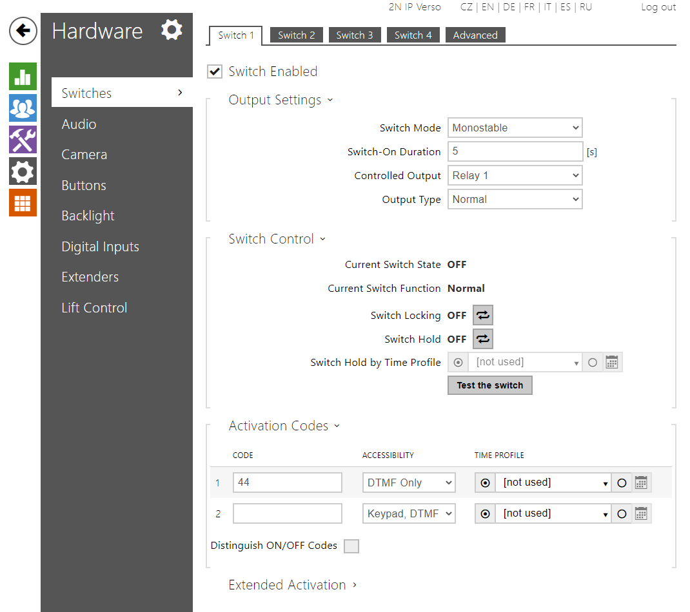Click the Log out link
Image resolution: width=690 pixels, height=612 pixels.
point(658,7)
